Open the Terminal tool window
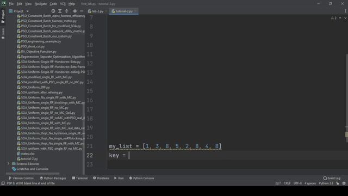The height and width of the screenshot is (196, 348). coord(80,178)
